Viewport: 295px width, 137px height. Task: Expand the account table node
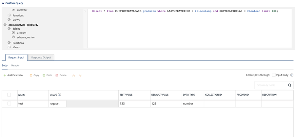pyautogui.click(x=13, y=33)
